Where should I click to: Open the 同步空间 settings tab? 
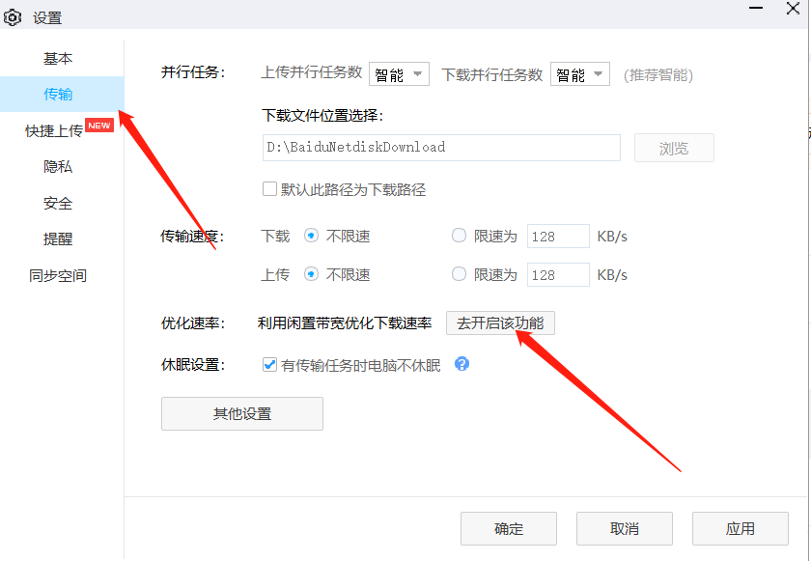click(x=58, y=275)
